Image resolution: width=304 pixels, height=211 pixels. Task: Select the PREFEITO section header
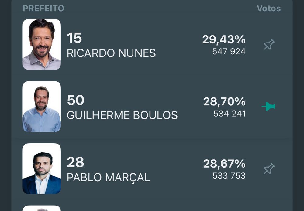pos(43,8)
